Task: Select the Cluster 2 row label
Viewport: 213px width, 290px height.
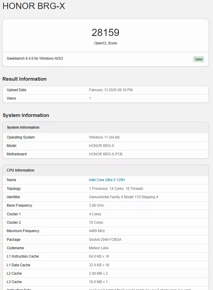Action: tap(14, 223)
